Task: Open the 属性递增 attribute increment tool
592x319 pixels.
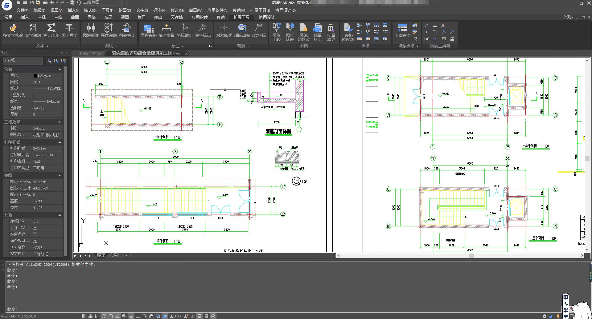Action: coord(109,30)
